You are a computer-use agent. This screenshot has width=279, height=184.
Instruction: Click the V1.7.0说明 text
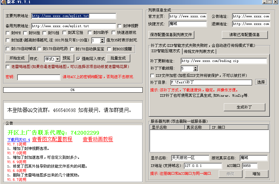tap(17, 153)
